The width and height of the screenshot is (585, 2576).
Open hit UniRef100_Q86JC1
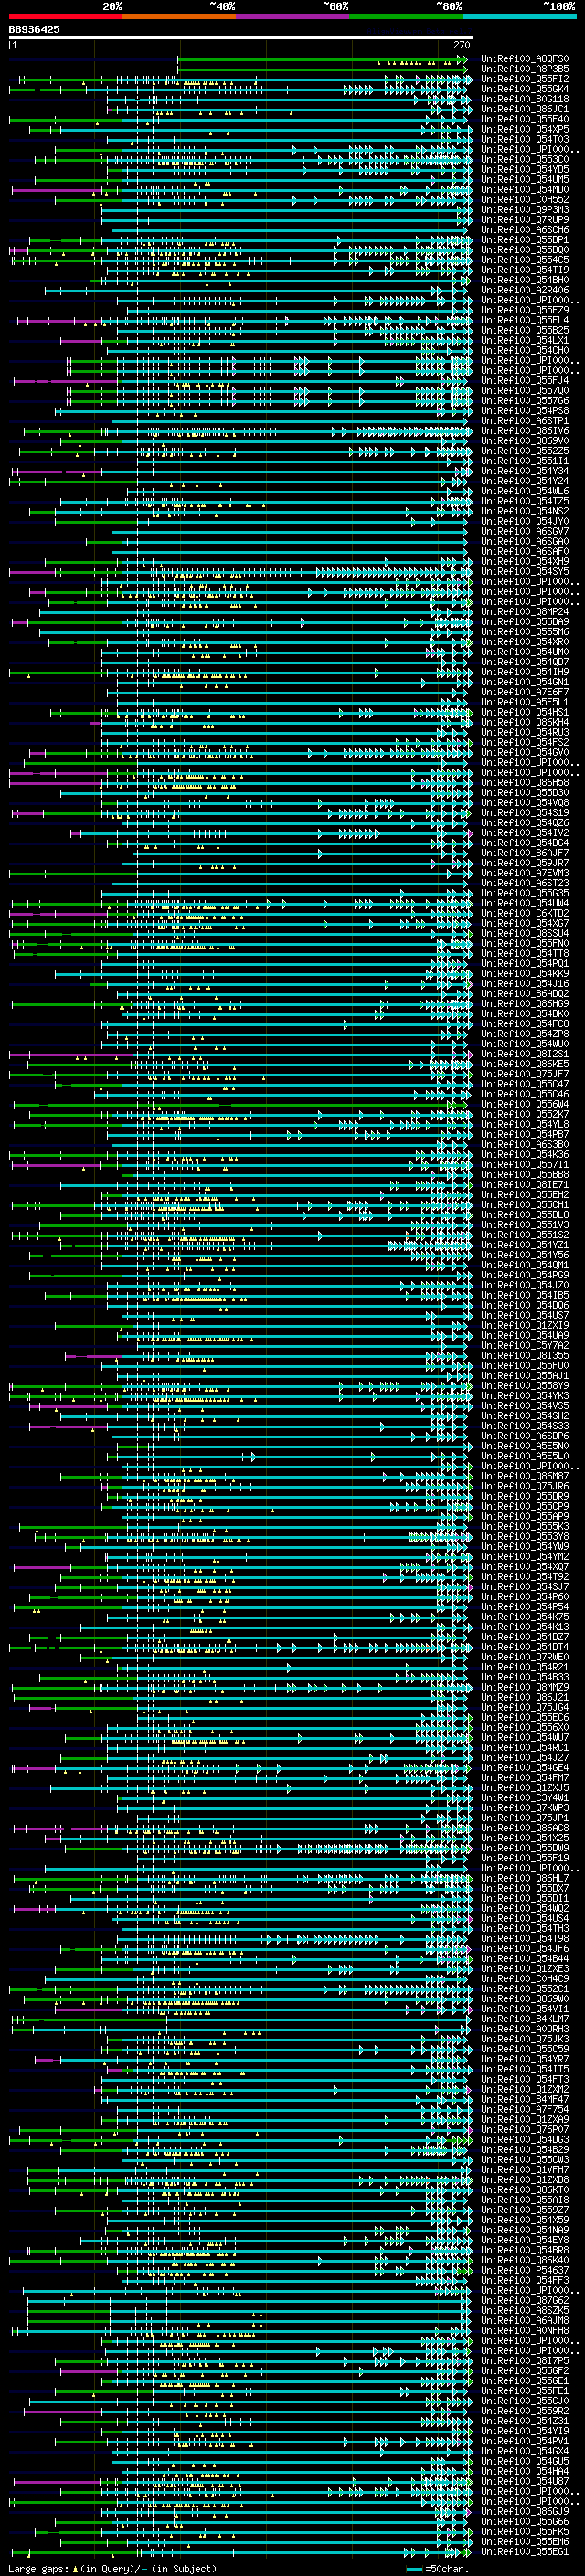click(525, 109)
